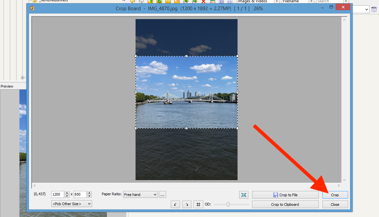
Task: Click the crop height field showing 850
Action: pyautogui.click(x=80, y=194)
